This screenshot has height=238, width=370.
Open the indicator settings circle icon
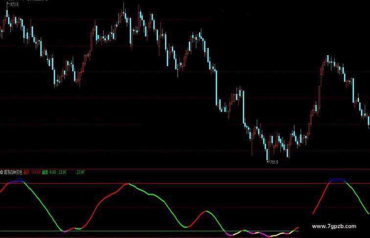point(1,172)
